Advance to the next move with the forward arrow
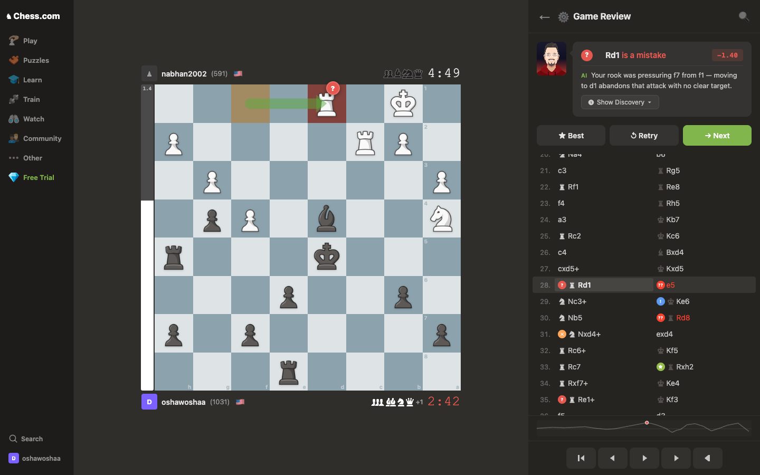This screenshot has width=760, height=475. (644, 458)
